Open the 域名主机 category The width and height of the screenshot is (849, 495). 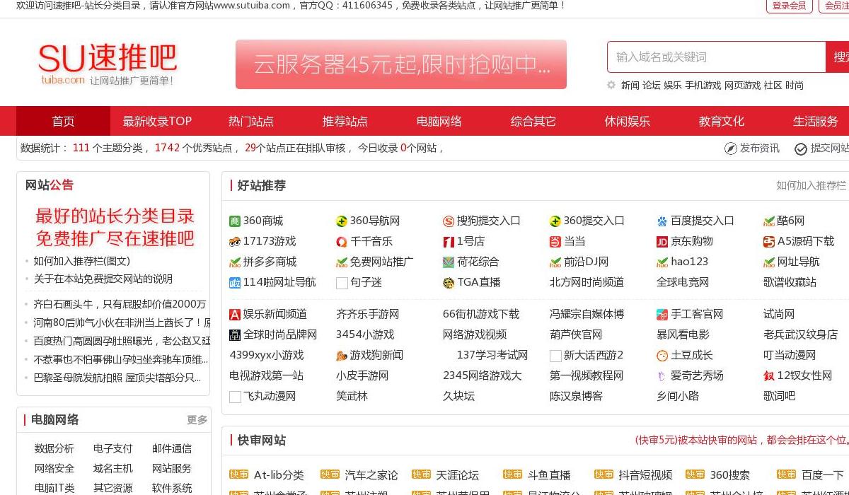point(113,468)
